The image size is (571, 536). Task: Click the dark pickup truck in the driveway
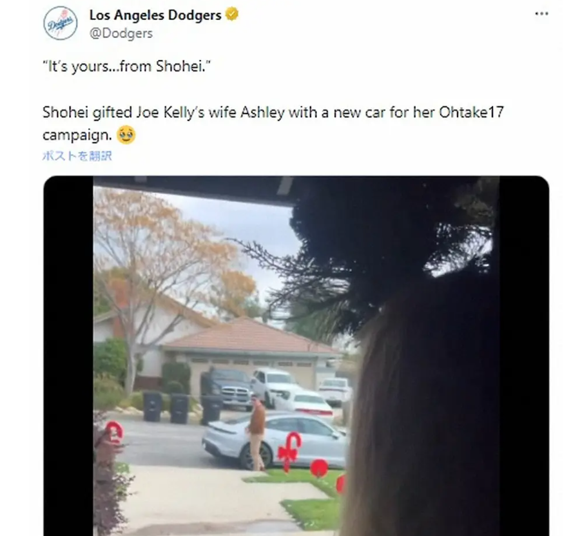pos(226,388)
